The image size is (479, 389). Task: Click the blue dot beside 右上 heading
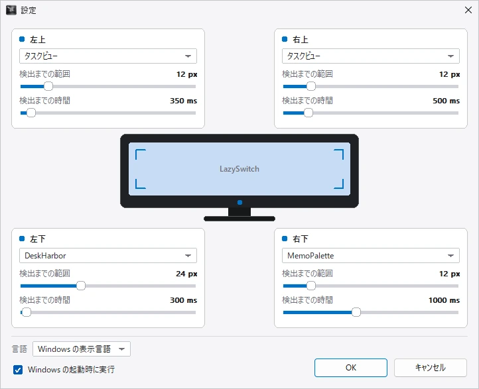pos(285,39)
